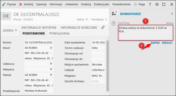Screen dimensions: 176x96
Task: Open the Operacje menu
Action: (x=41, y=4)
